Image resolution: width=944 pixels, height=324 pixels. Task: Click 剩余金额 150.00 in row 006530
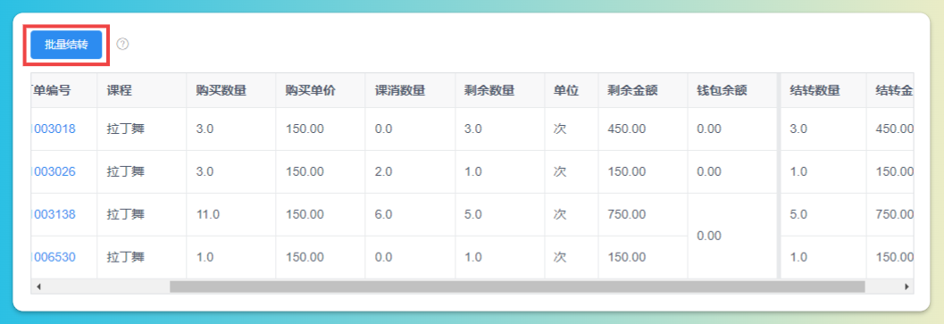[x=627, y=257]
